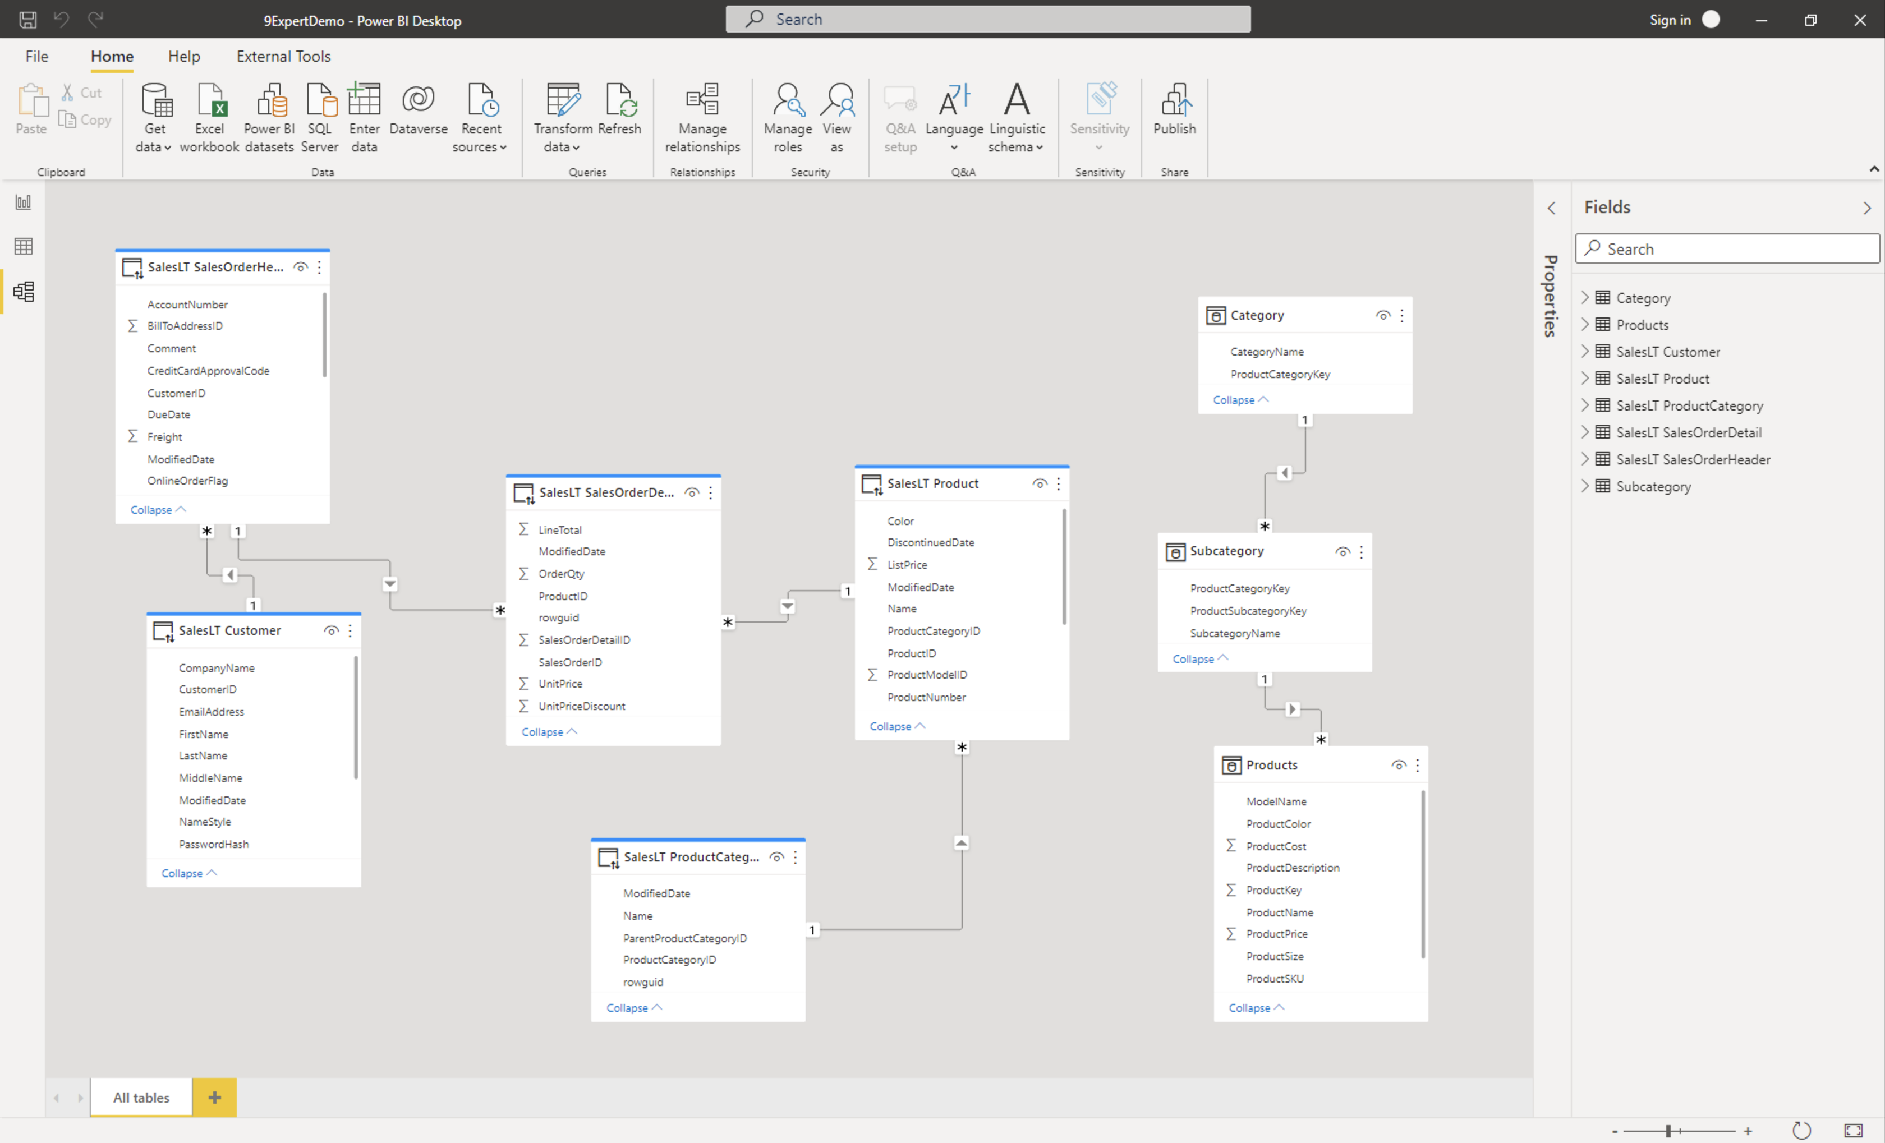Refresh all queries
The width and height of the screenshot is (1885, 1143).
coord(619,109)
